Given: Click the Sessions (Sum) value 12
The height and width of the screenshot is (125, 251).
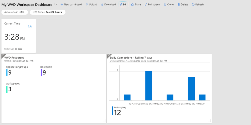Looking at the screenshot, I should (117, 112).
